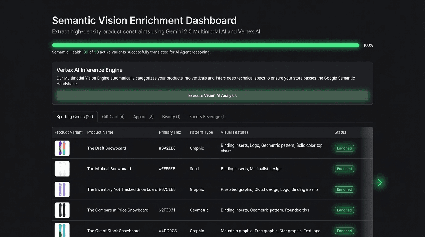Click the Enriched badge for The Draft Snowboard
Image resolution: width=425 pixels, height=237 pixels.
tap(344, 148)
